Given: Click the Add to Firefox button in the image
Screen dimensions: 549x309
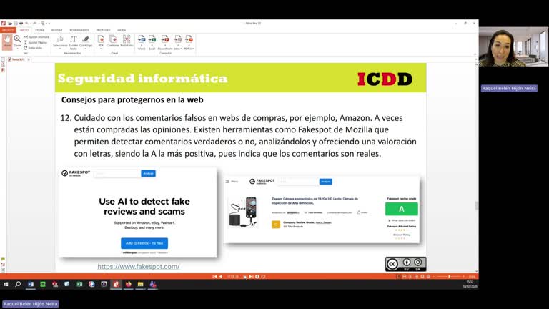Looking at the screenshot, I should pos(144,243).
